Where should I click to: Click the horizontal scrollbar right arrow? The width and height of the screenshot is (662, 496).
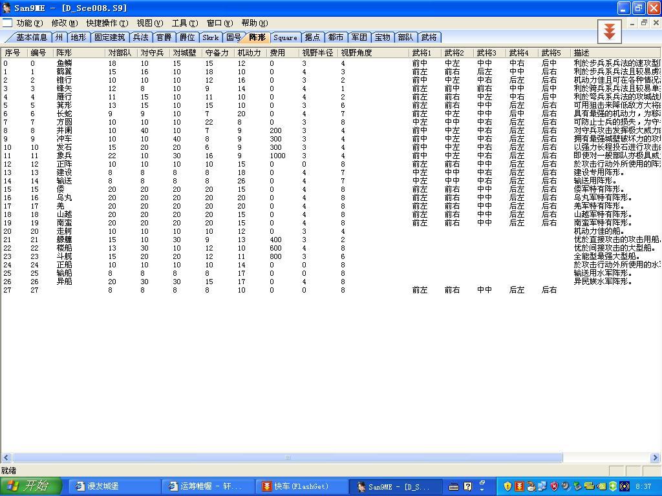point(655,458)
